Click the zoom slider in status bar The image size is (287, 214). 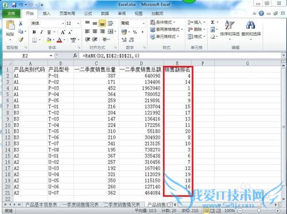tap(258, 211)
